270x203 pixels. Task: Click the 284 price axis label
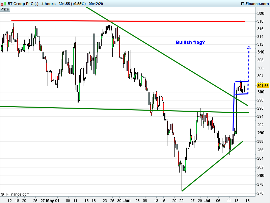pos(260,158)
